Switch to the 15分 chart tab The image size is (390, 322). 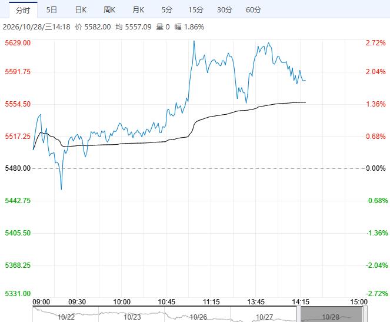196,10
